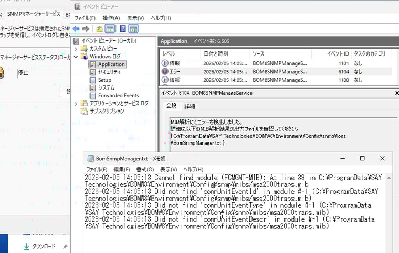Click Notepad scrollbar up arrow
This screenshot has width=399, height=253.
click(389, 178)
